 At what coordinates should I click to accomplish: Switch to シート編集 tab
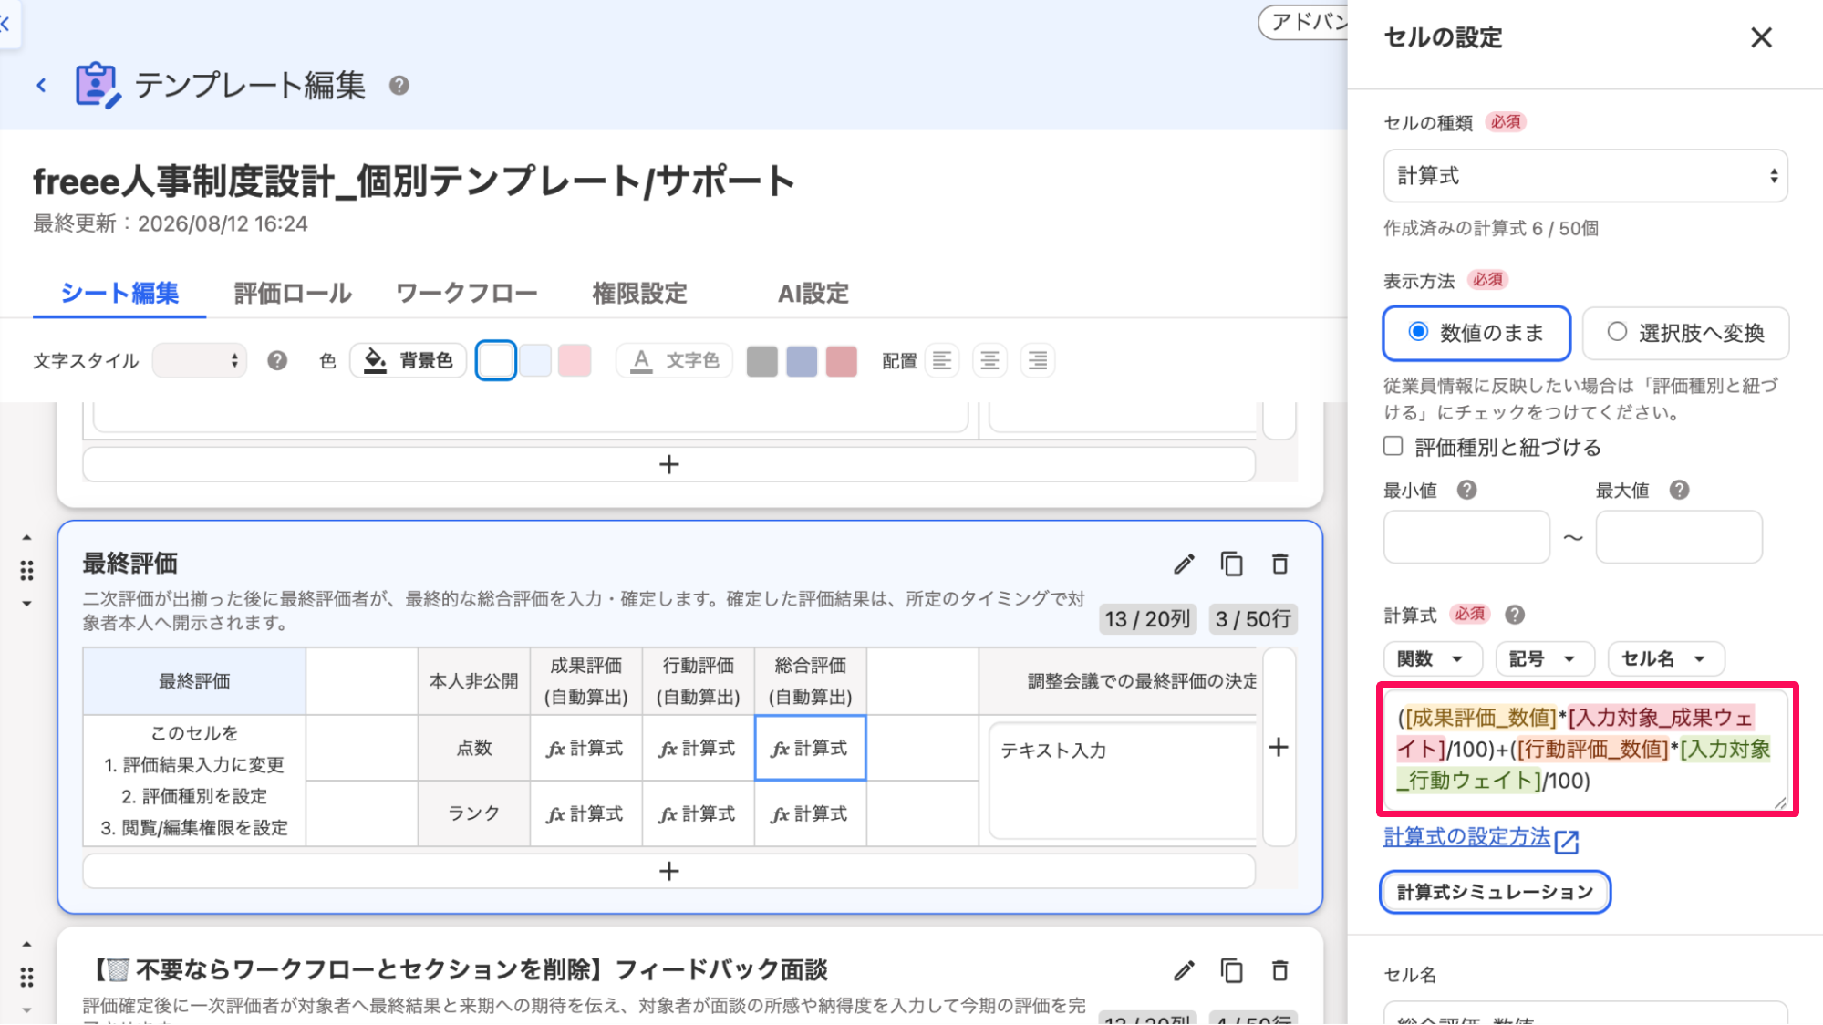tap(119, 294)
